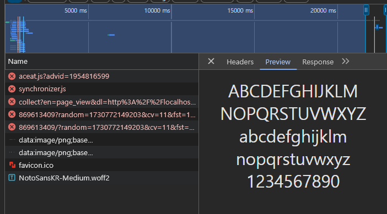Open the Response tab
Screen dimensions: 387x214
click(x=318, y=62)
